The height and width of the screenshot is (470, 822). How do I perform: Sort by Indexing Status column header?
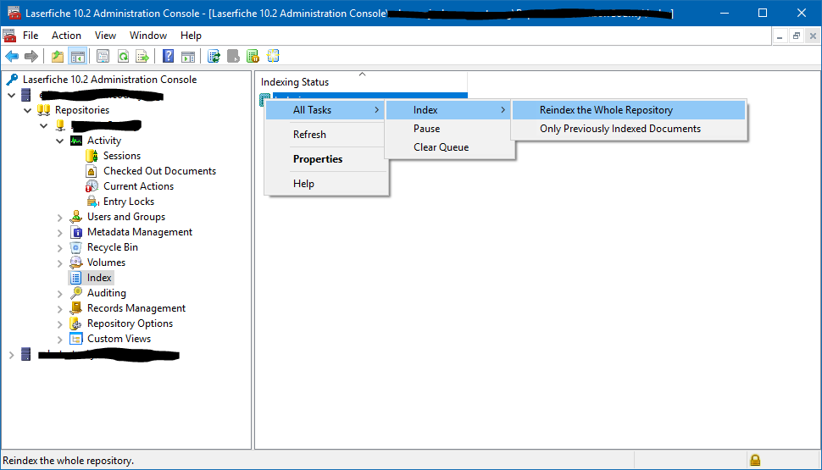click(x=362, y=82)
